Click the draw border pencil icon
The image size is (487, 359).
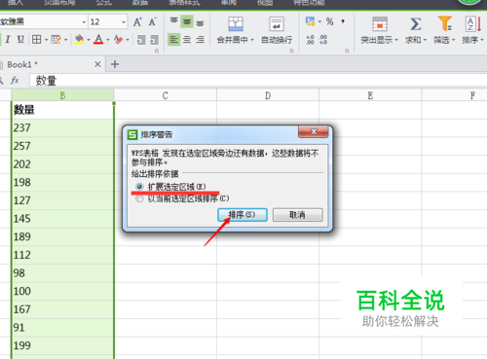pos(56,40)
